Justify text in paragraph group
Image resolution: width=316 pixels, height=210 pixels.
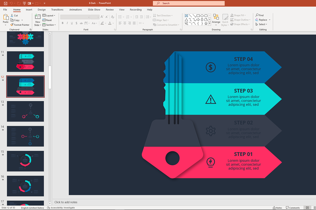tap(134, 23)
